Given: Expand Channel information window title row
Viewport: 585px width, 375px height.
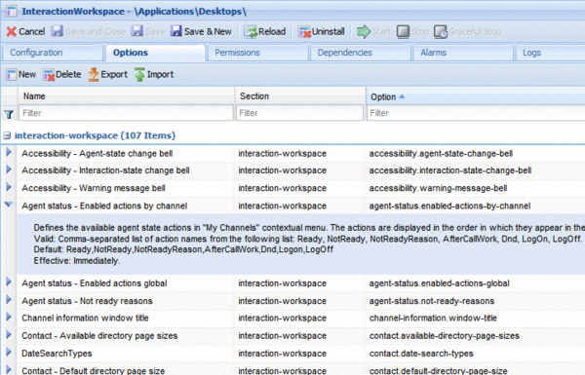Looking at the screenshot, I should tap(9, 317).
